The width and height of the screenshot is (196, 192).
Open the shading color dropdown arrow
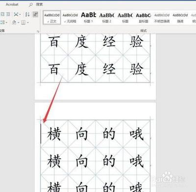click(18, 23)
